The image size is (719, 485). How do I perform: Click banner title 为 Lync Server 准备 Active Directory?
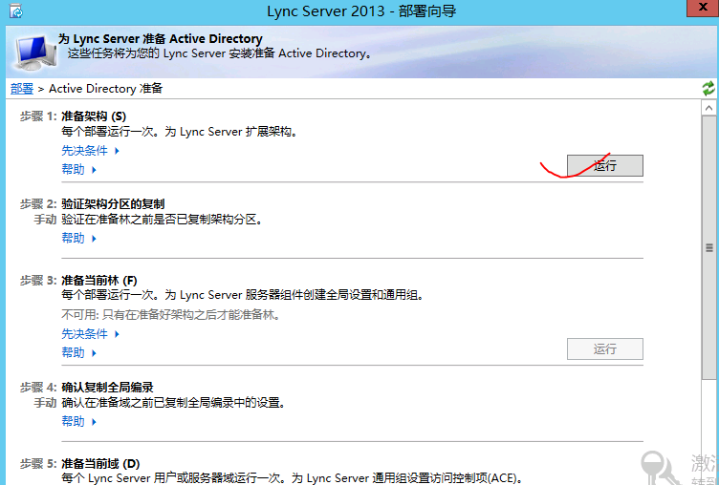pos(160,39)
